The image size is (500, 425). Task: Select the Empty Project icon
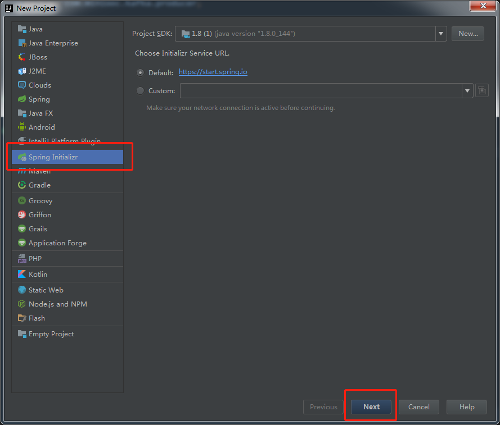[x=22, y=333]
